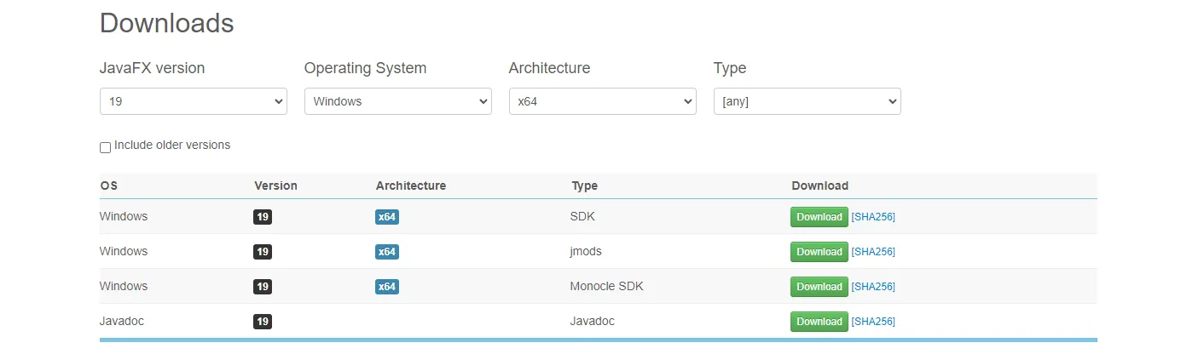Download the Javadoc package
The image size is (1181, 354).
pyautogui.click(x=819, y=322)
